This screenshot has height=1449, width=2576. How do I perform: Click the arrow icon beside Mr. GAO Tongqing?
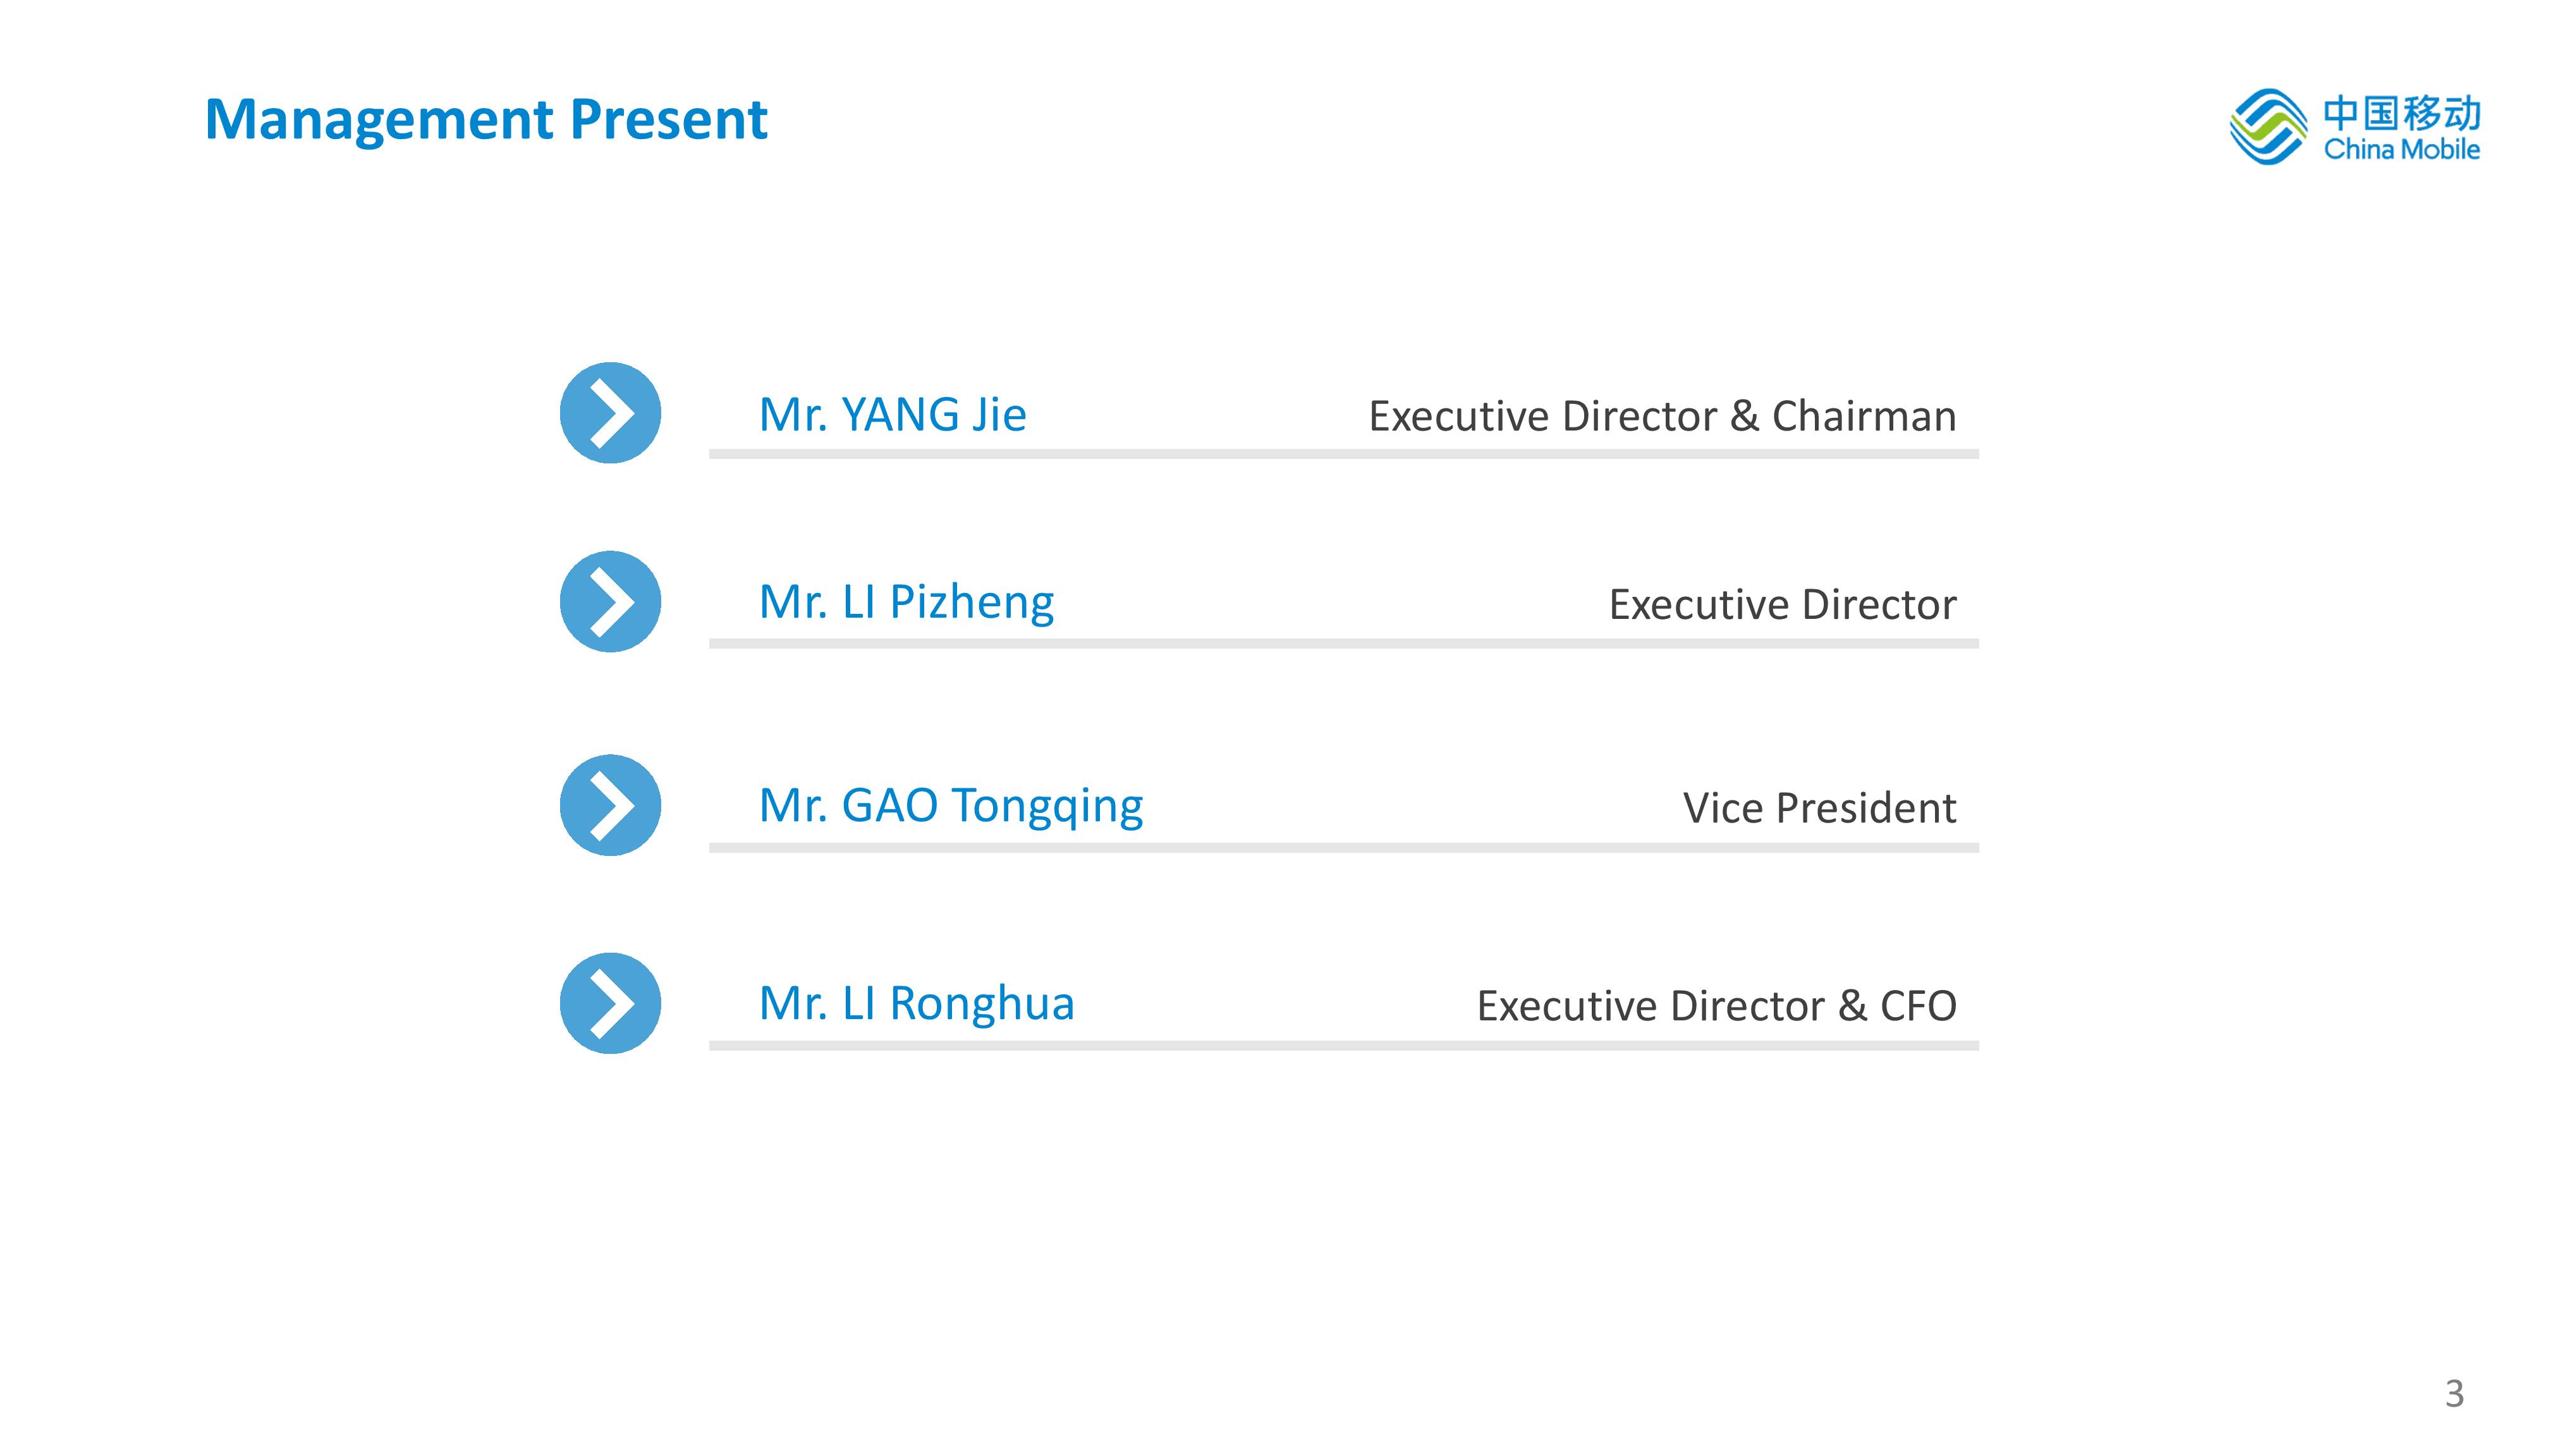[x=610, y=805]
